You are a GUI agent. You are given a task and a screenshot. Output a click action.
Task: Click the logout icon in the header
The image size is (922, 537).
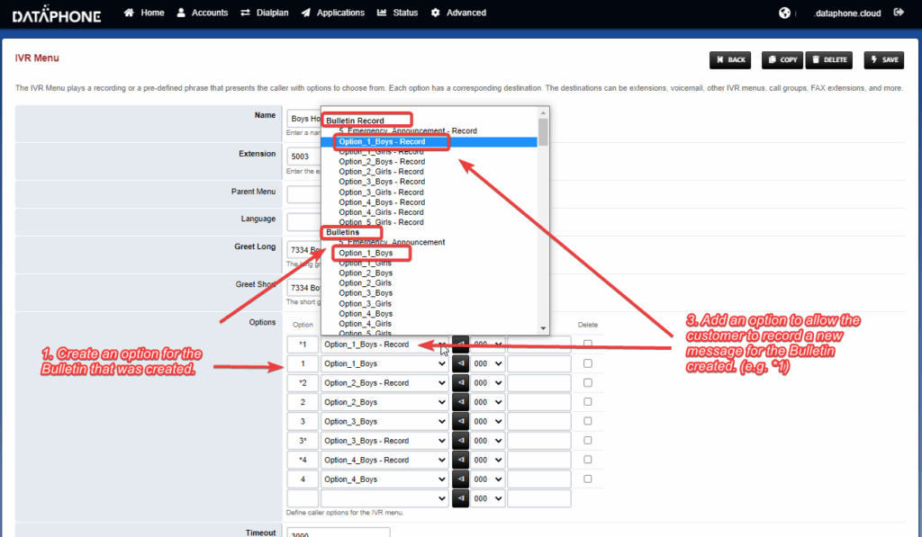898,13
